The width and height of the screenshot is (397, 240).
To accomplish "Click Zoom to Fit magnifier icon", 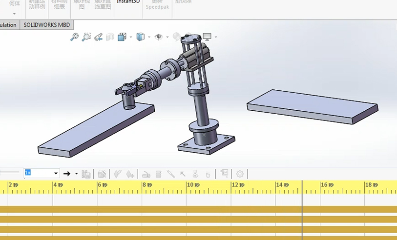I will [74, 37].
